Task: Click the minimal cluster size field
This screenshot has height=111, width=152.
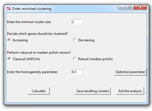Action: [x=76, y=22]
